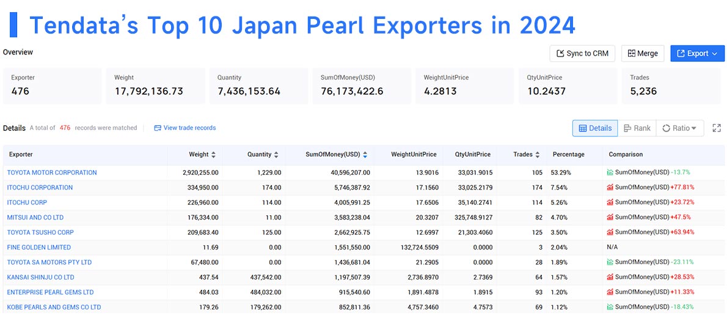The height and width of the screenshot is (318, 727).
Task: Click the Merge button
Action: pos(643,53)
